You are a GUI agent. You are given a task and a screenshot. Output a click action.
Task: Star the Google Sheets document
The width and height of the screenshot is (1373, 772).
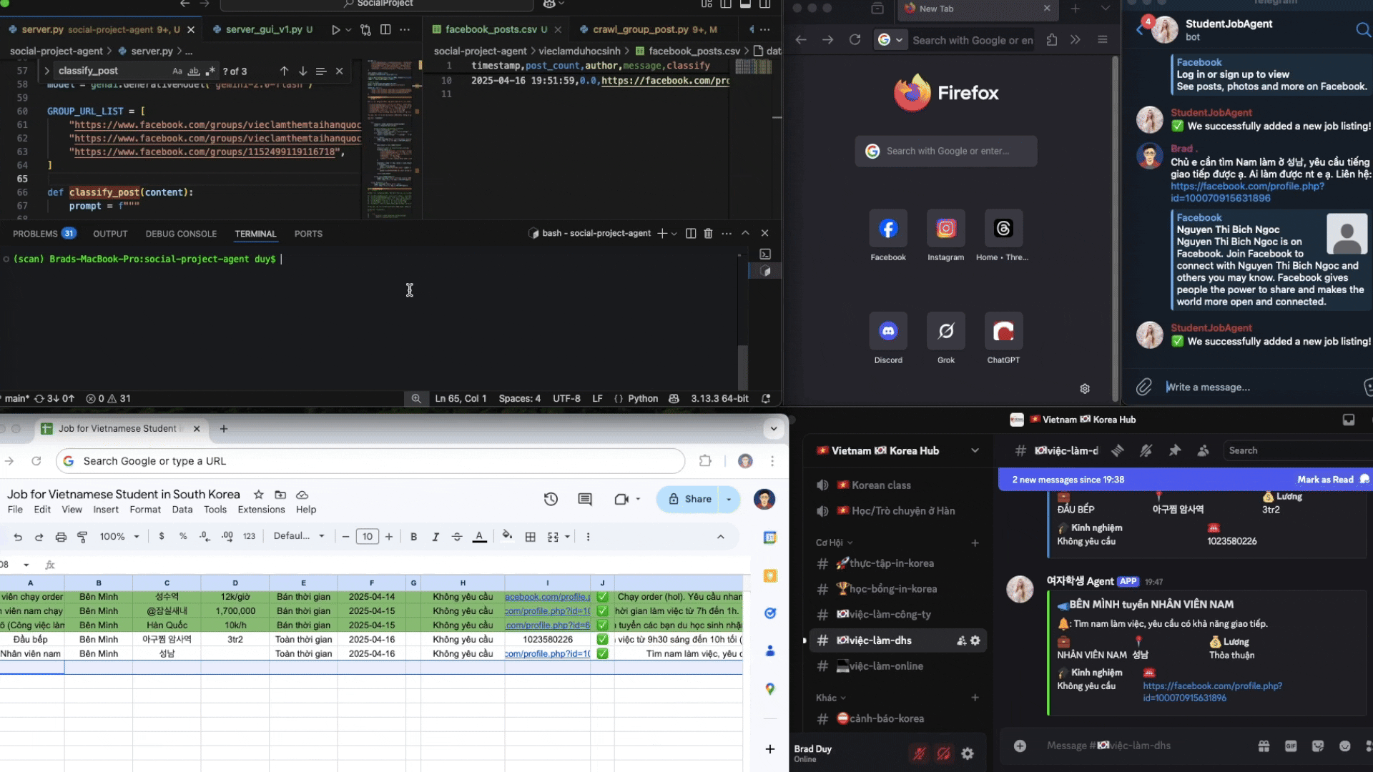[x=259, y=495]
